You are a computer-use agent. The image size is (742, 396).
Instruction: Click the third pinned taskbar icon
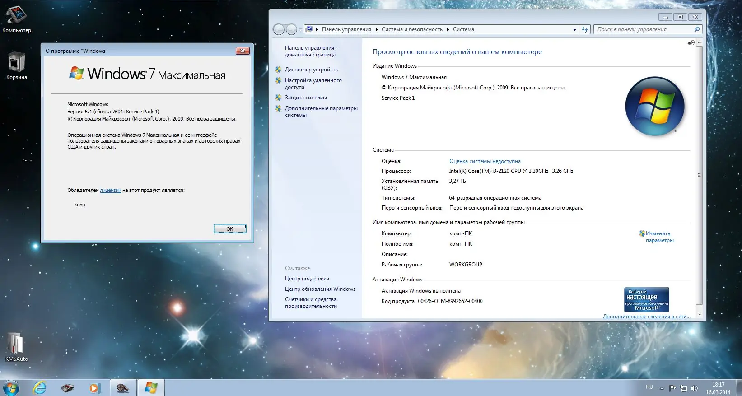pyautogui.click(x=67, y=388)
